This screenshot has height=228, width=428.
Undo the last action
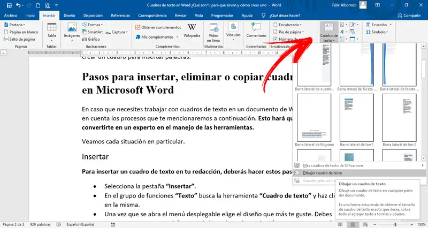(18, 5)
